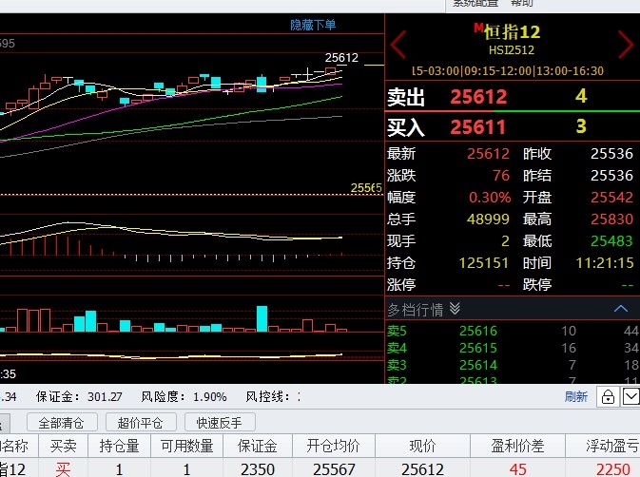Click the 保证金 301.27 status text

79,396
